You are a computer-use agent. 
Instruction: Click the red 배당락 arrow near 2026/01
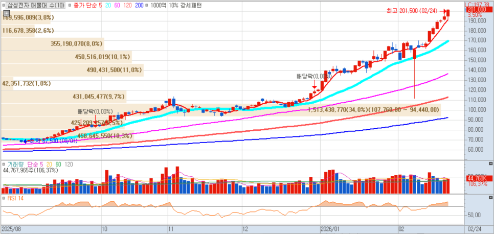(314, 85)
